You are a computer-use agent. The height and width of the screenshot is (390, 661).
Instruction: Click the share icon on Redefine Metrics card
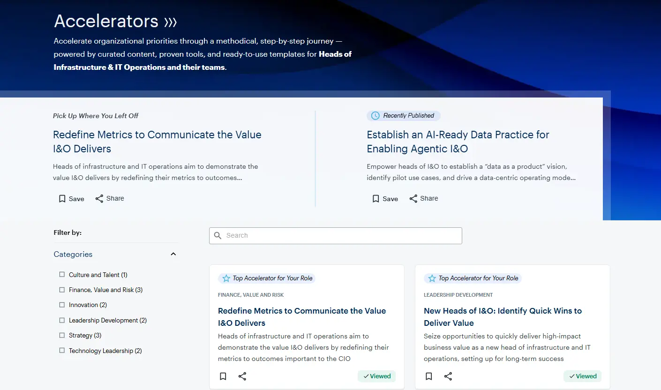point(242,376)
